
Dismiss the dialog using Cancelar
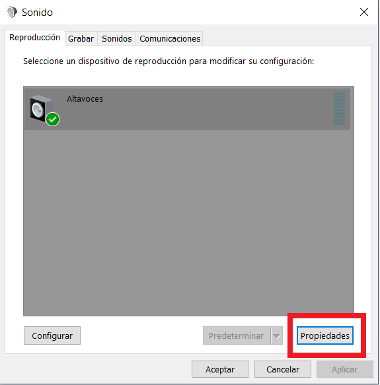[x=283, y=369]
